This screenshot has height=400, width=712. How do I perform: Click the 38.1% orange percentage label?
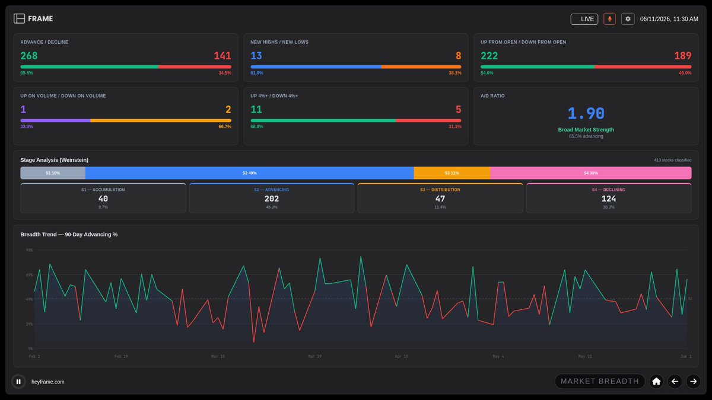coord(455,73)
